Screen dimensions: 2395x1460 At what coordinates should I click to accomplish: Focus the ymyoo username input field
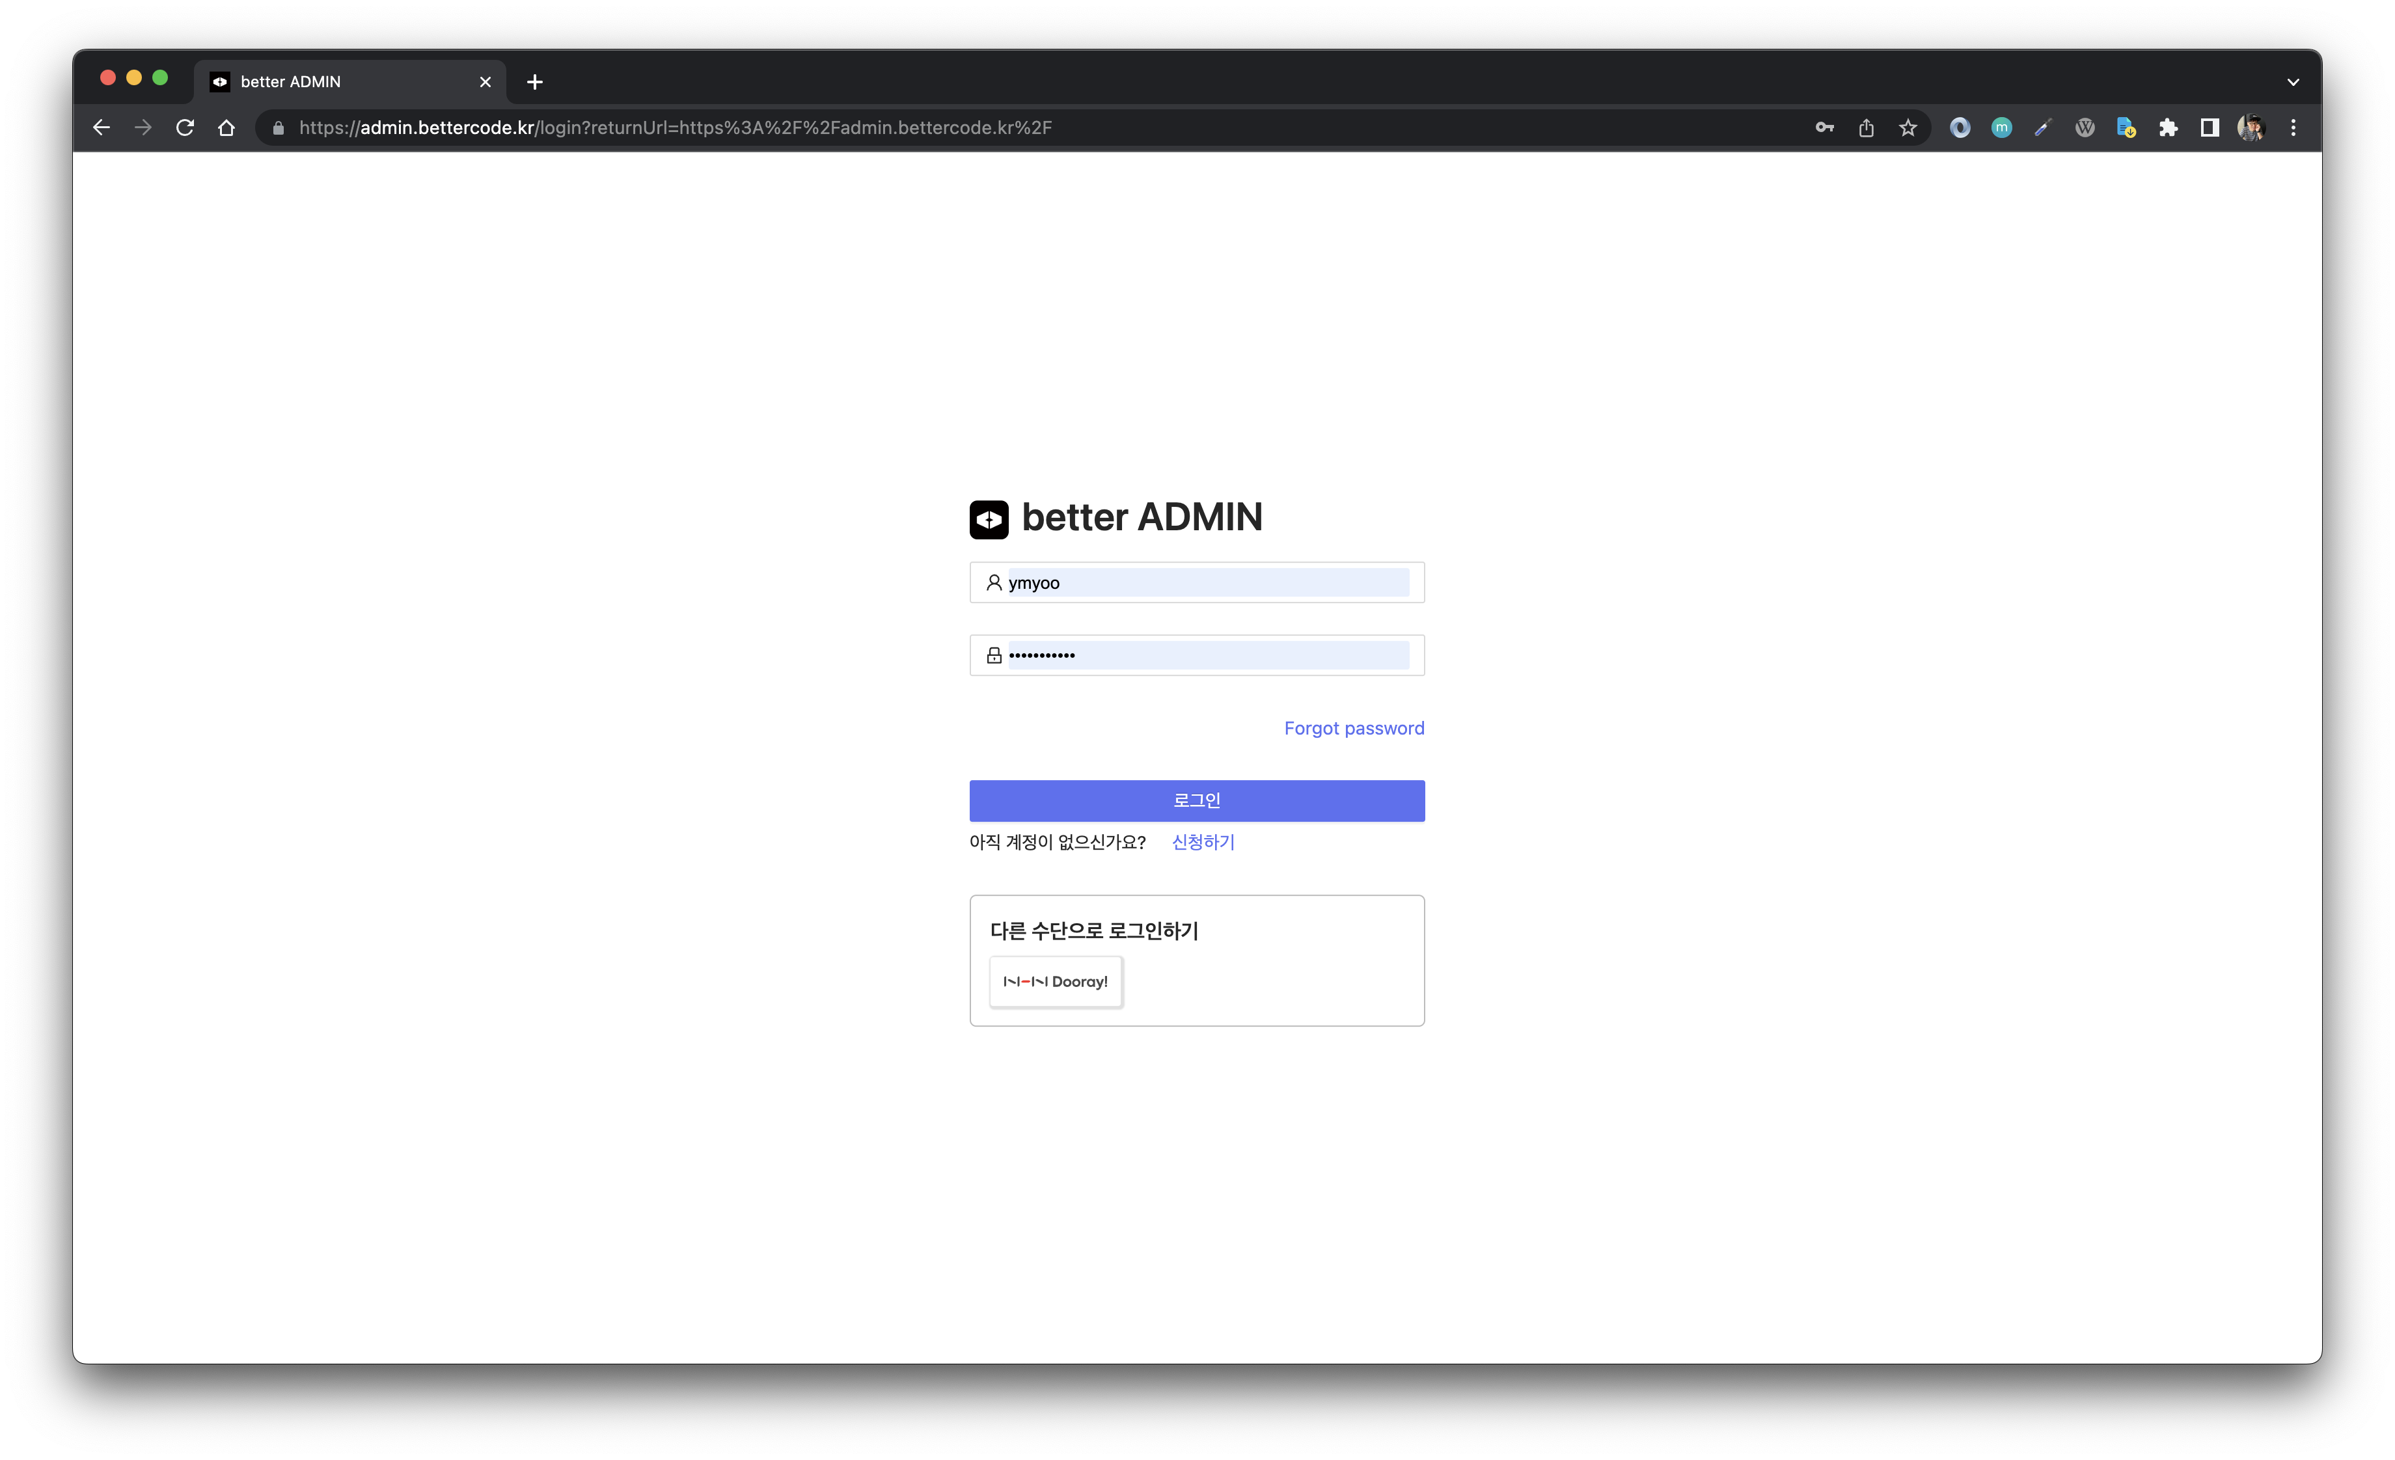tap(1197, 582)
